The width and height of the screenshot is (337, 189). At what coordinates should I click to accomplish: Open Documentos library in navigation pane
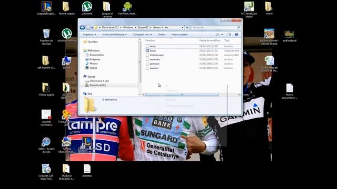[x=96, y=55]
